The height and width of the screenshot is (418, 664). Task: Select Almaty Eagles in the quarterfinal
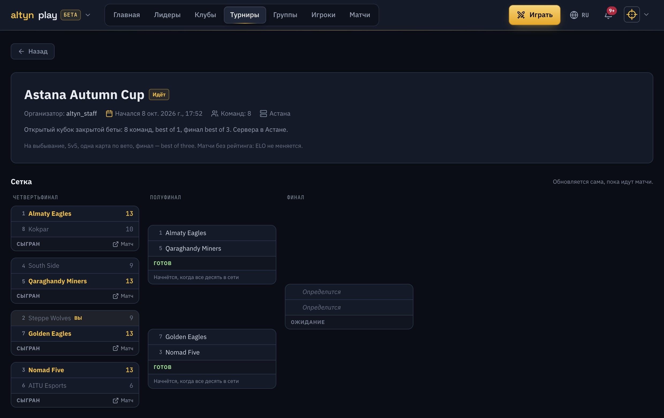coord(75,214)
